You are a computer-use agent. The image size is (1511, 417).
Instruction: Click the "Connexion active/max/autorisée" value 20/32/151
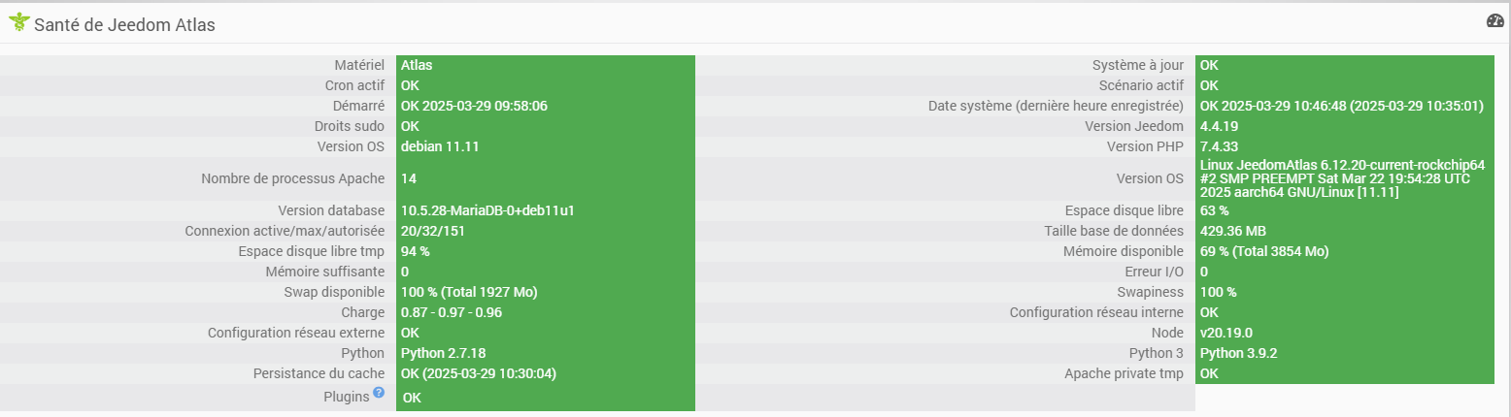pyautogui.click(x=430, y=231)
